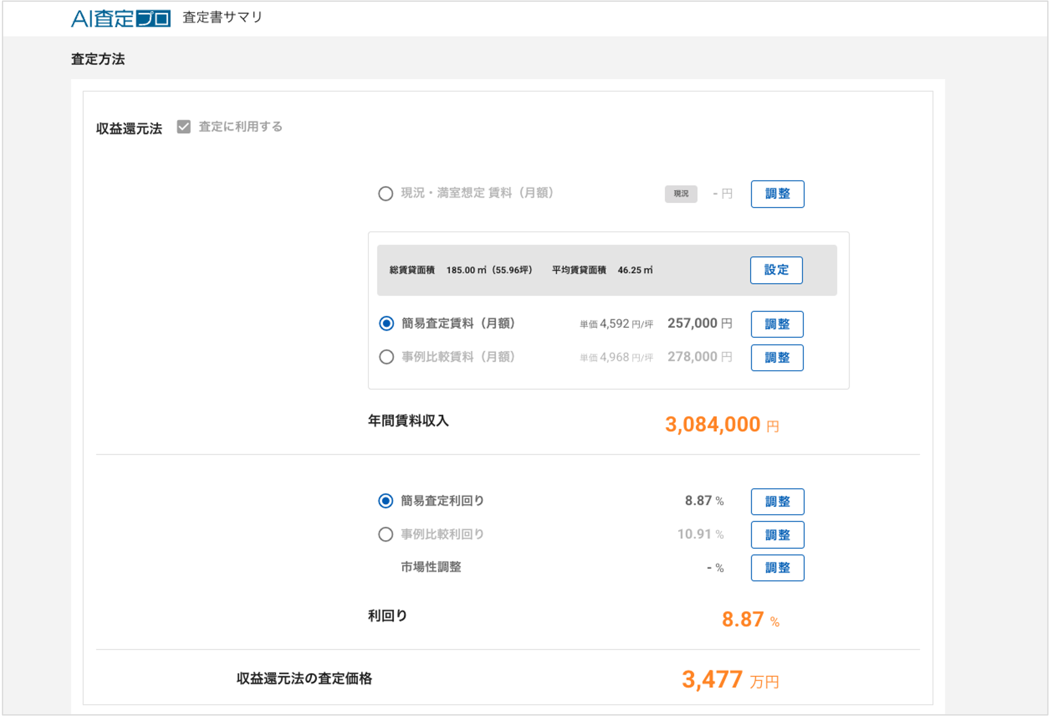Click 調整 next to 257,000 円
This screenshot has width=1050, height=716.
coord(777,324)
